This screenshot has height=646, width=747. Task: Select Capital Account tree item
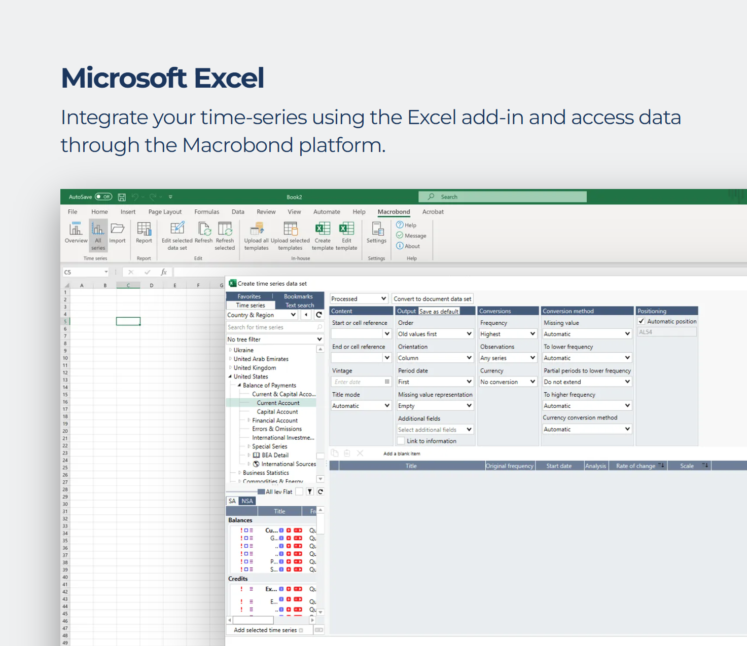point(277,412)
